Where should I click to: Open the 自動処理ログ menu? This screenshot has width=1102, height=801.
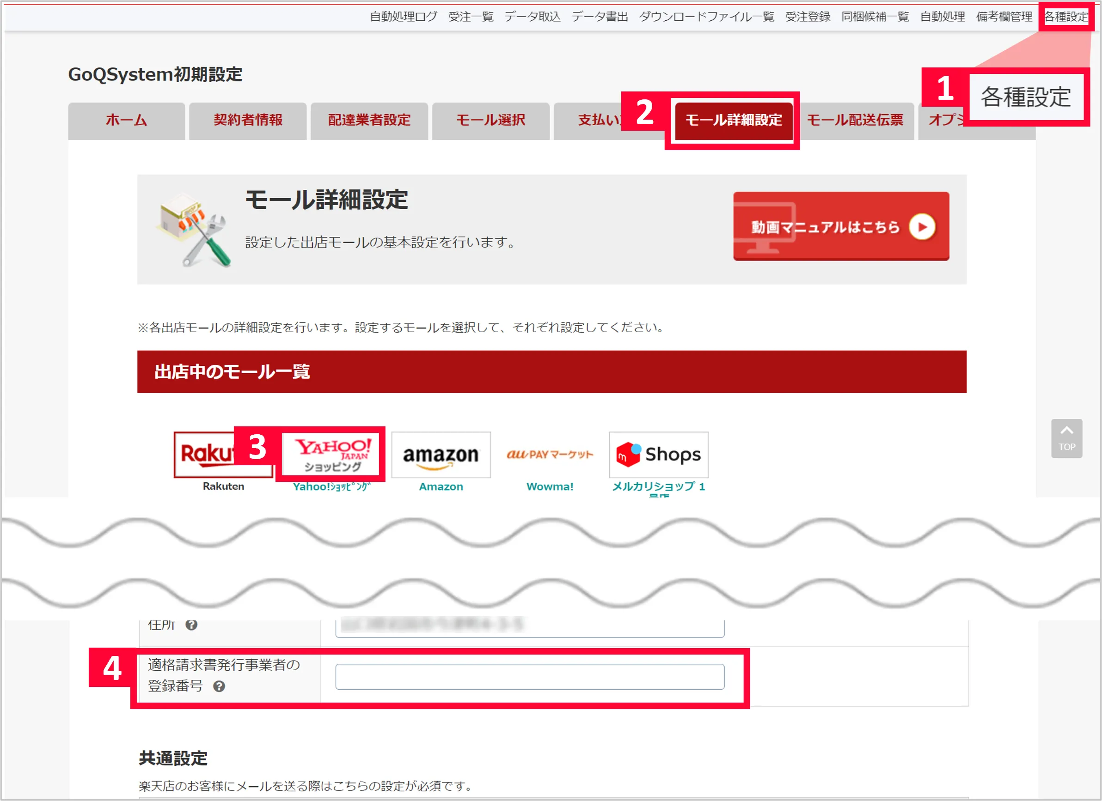point(403,17)
